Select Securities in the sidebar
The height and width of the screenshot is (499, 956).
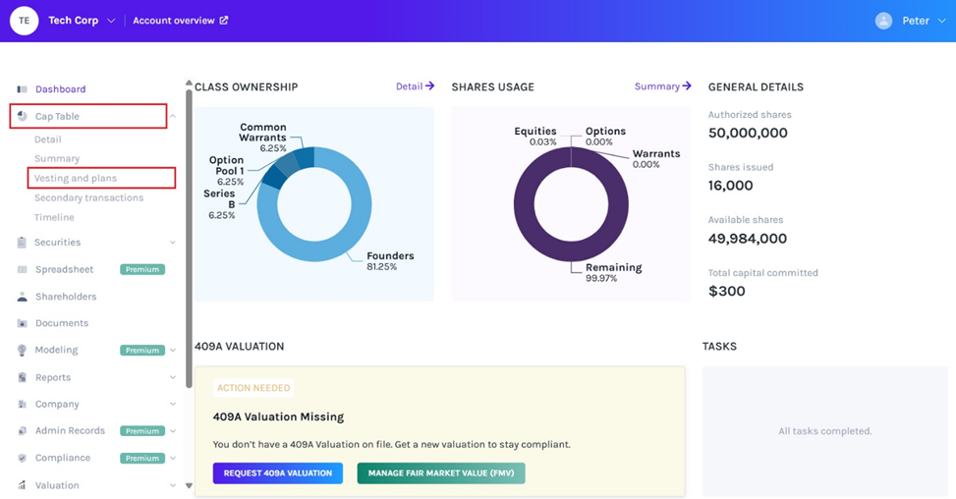(57, 242)
